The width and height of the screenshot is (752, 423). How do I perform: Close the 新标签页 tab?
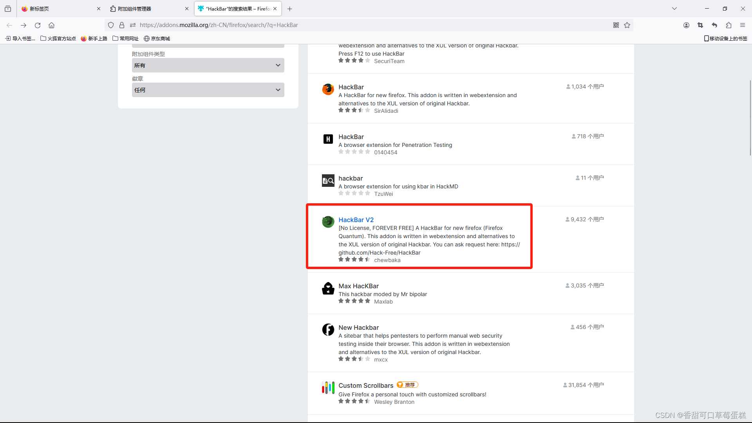coord(99,9)
